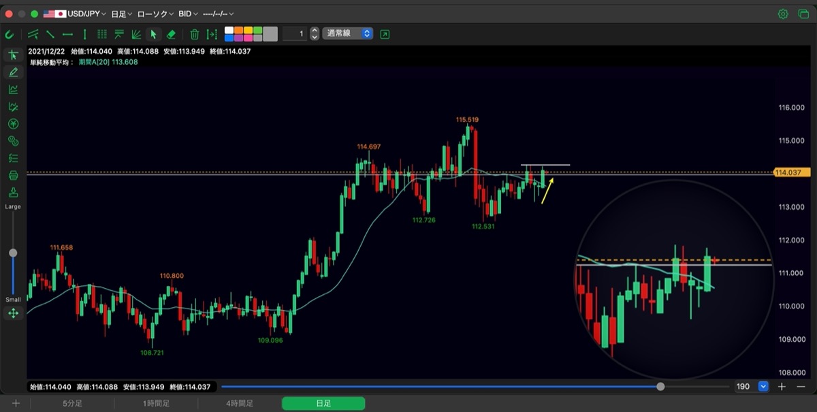Click the line width input field
Screen dimensions: 817x412
point(295,33)
